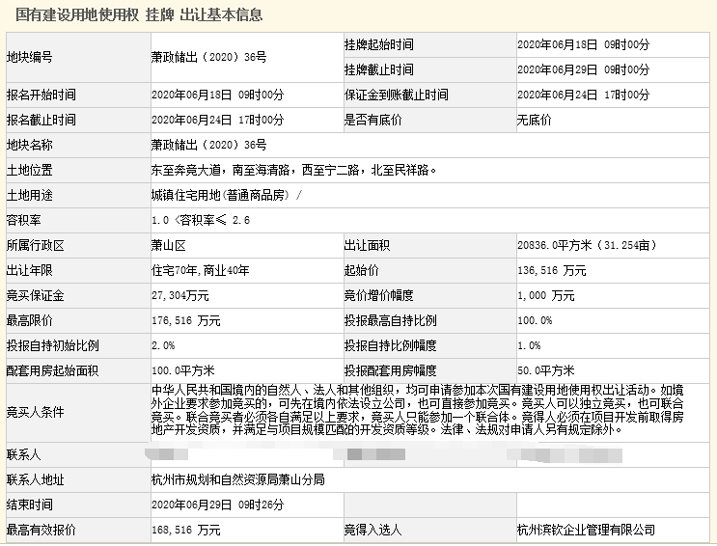Click the 1.0% value
The width and height of the screenshot is (717, 546).
(x=529, y=345)
